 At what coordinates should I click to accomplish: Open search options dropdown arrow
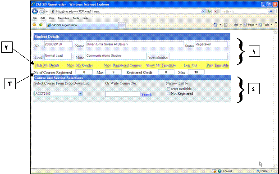(275, 11)
